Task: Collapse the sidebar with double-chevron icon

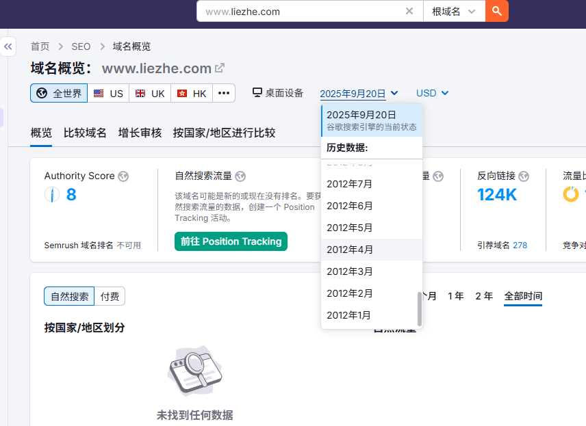Action: coord(8,46)
